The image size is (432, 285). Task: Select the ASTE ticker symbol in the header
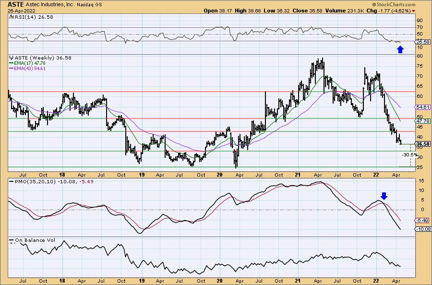click(16, 4)
